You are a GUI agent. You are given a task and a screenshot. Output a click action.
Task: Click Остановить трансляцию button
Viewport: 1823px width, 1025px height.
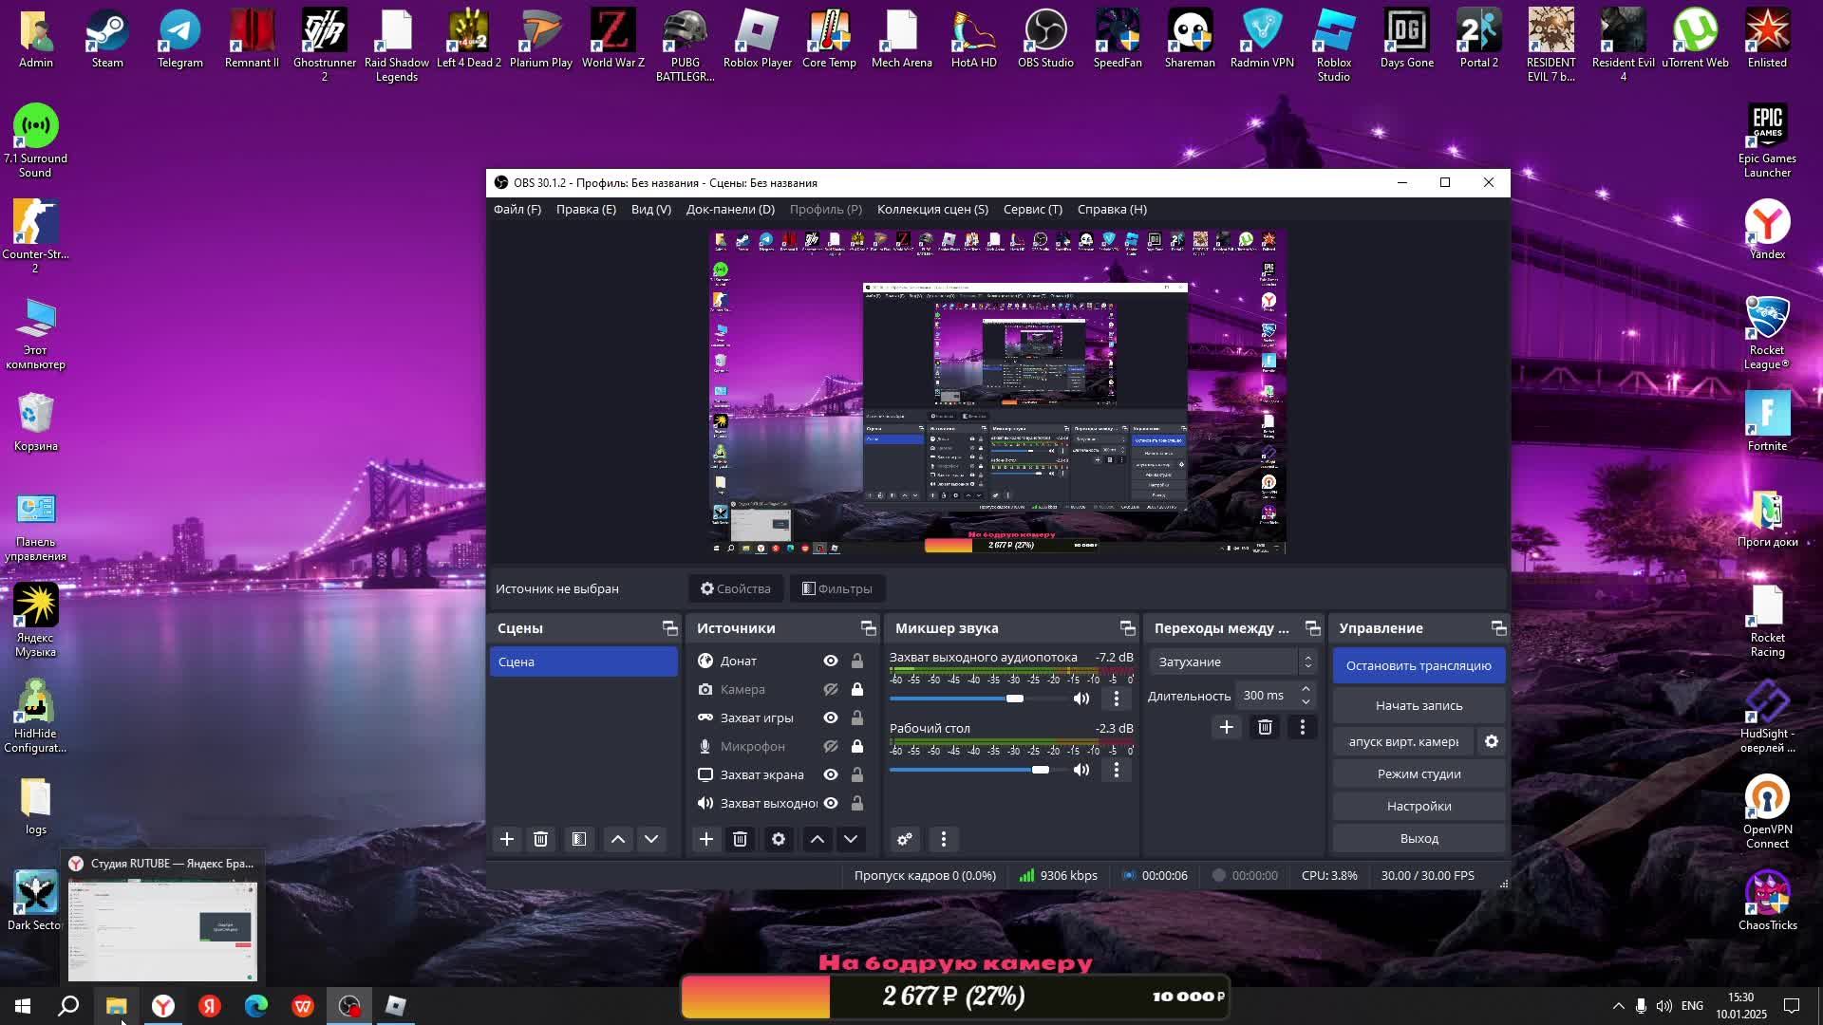click(1419, 664)
